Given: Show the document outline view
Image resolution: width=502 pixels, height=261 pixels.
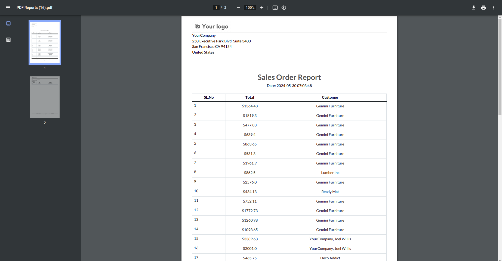Looking at the screenshot, I should pos(8,40).
